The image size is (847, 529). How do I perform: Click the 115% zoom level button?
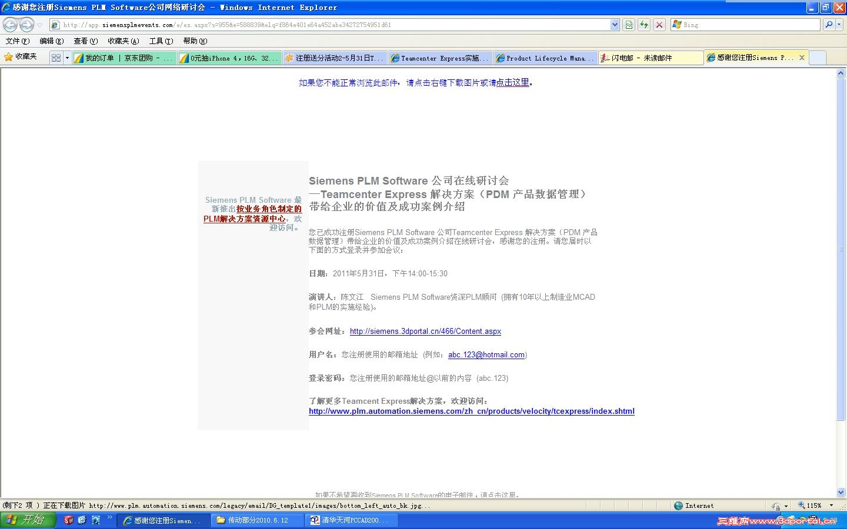pos(810,505)
